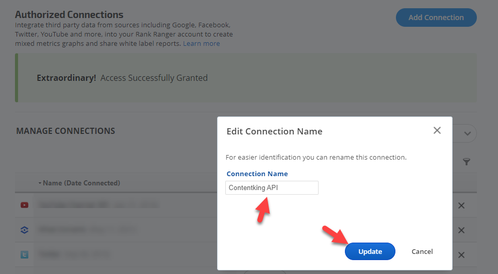The height and width of the screenshot is (274, 498).
Task: Focus the Connection Name text field
Action: point(272,188)
